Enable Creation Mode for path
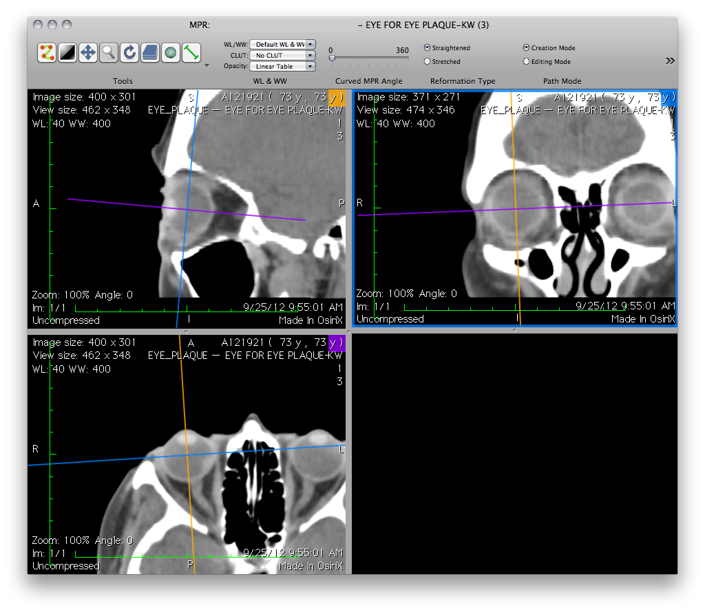The height and width of the screenshot is (612, 705). 527,48
